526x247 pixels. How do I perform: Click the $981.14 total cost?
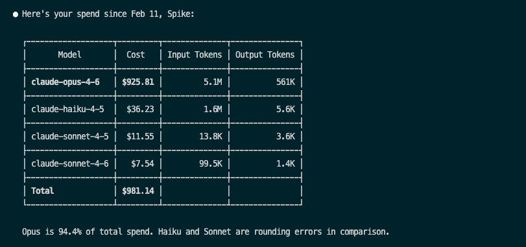pos(138,191)
